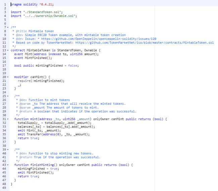Click 'function finishMinting()' declaration

(x=36, y=165)
